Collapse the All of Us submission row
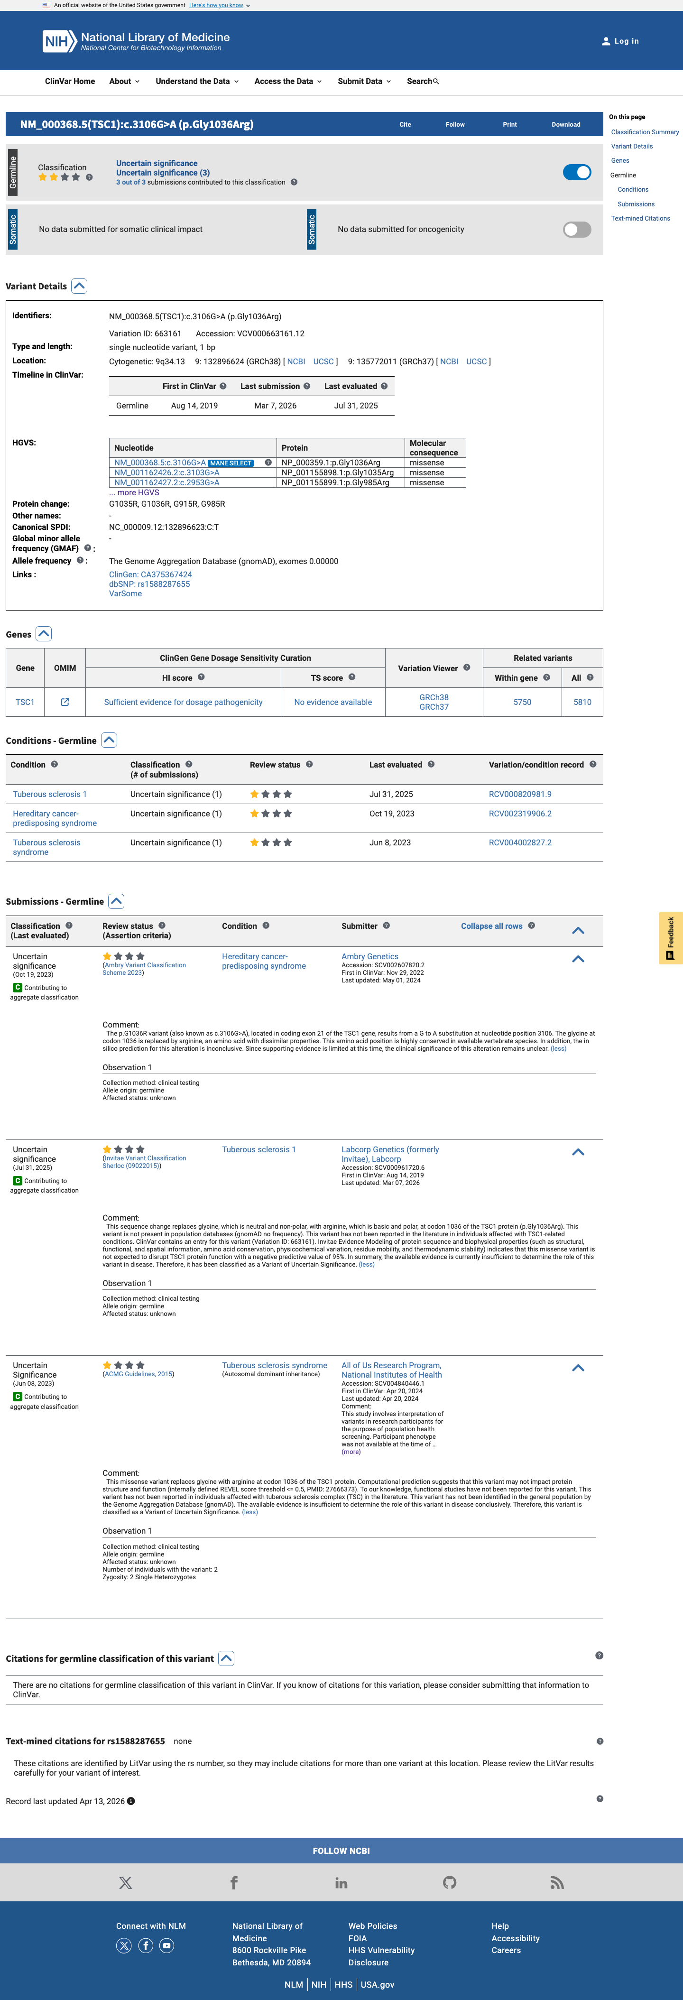The image size is (683, 2000). pyautogui.click(x=578, y=1368)
